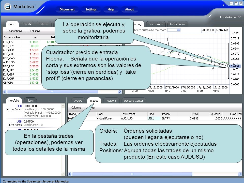
Task: Click the Marketiva logo icon
Action: click(7, 7)
